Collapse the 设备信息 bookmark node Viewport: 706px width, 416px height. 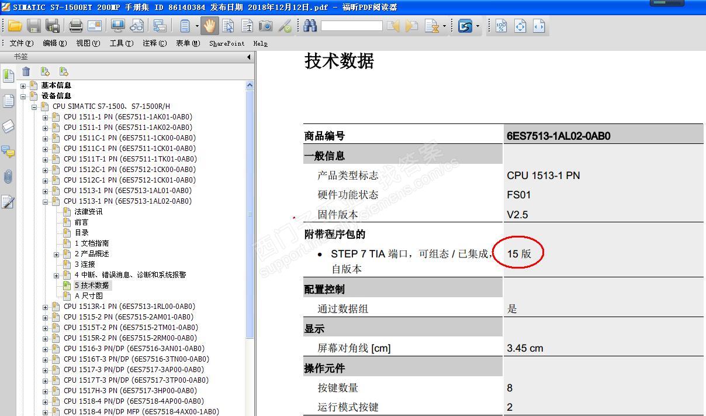[x=23, y=97]
